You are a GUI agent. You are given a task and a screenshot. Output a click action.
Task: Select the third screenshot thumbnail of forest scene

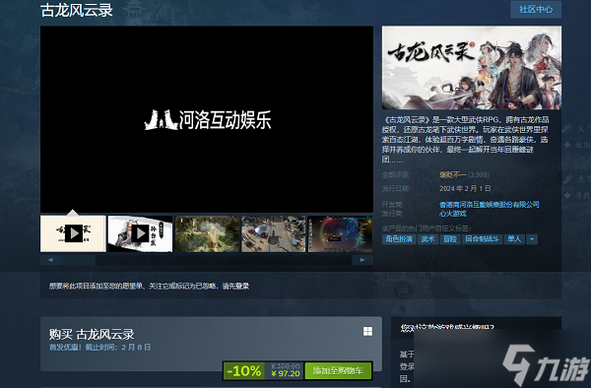(x=207, y=233)
